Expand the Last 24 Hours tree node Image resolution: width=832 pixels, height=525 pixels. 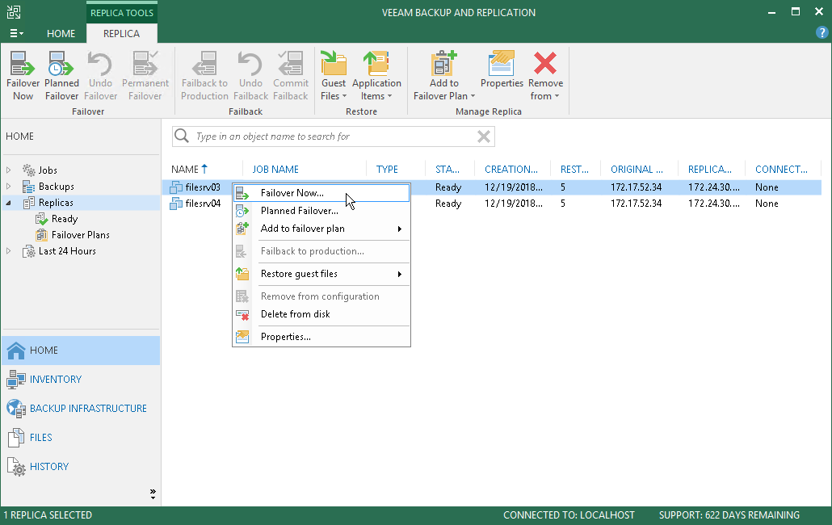[9, 251]
